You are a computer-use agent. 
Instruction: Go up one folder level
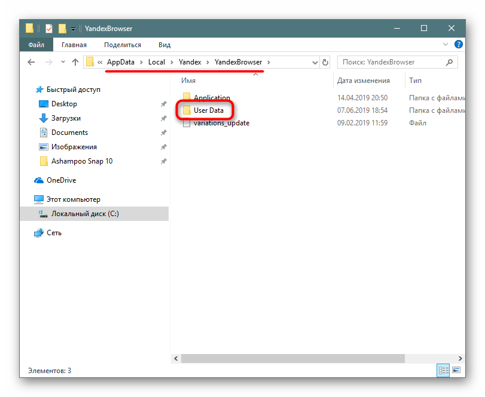(x=75, y=62)
